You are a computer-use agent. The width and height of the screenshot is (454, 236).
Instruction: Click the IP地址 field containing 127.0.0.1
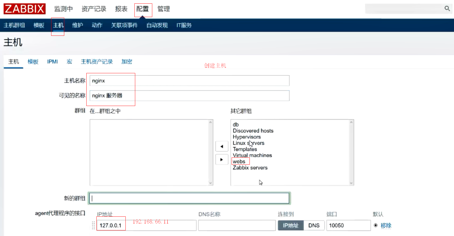coord(146,225)
